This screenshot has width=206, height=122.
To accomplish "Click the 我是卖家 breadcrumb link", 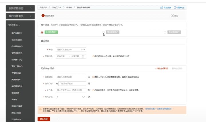I will coord(43,8).
